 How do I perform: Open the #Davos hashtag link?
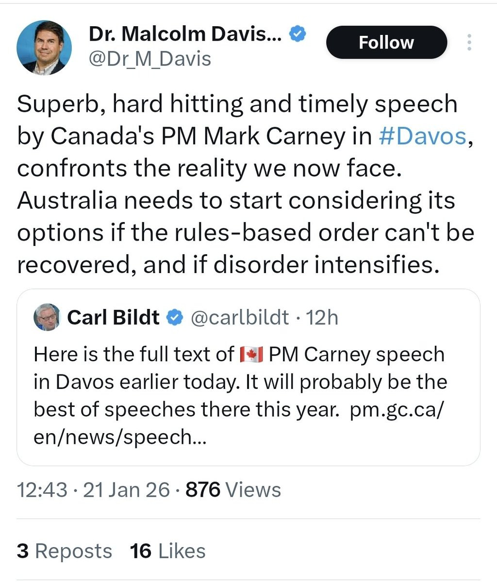422,136
